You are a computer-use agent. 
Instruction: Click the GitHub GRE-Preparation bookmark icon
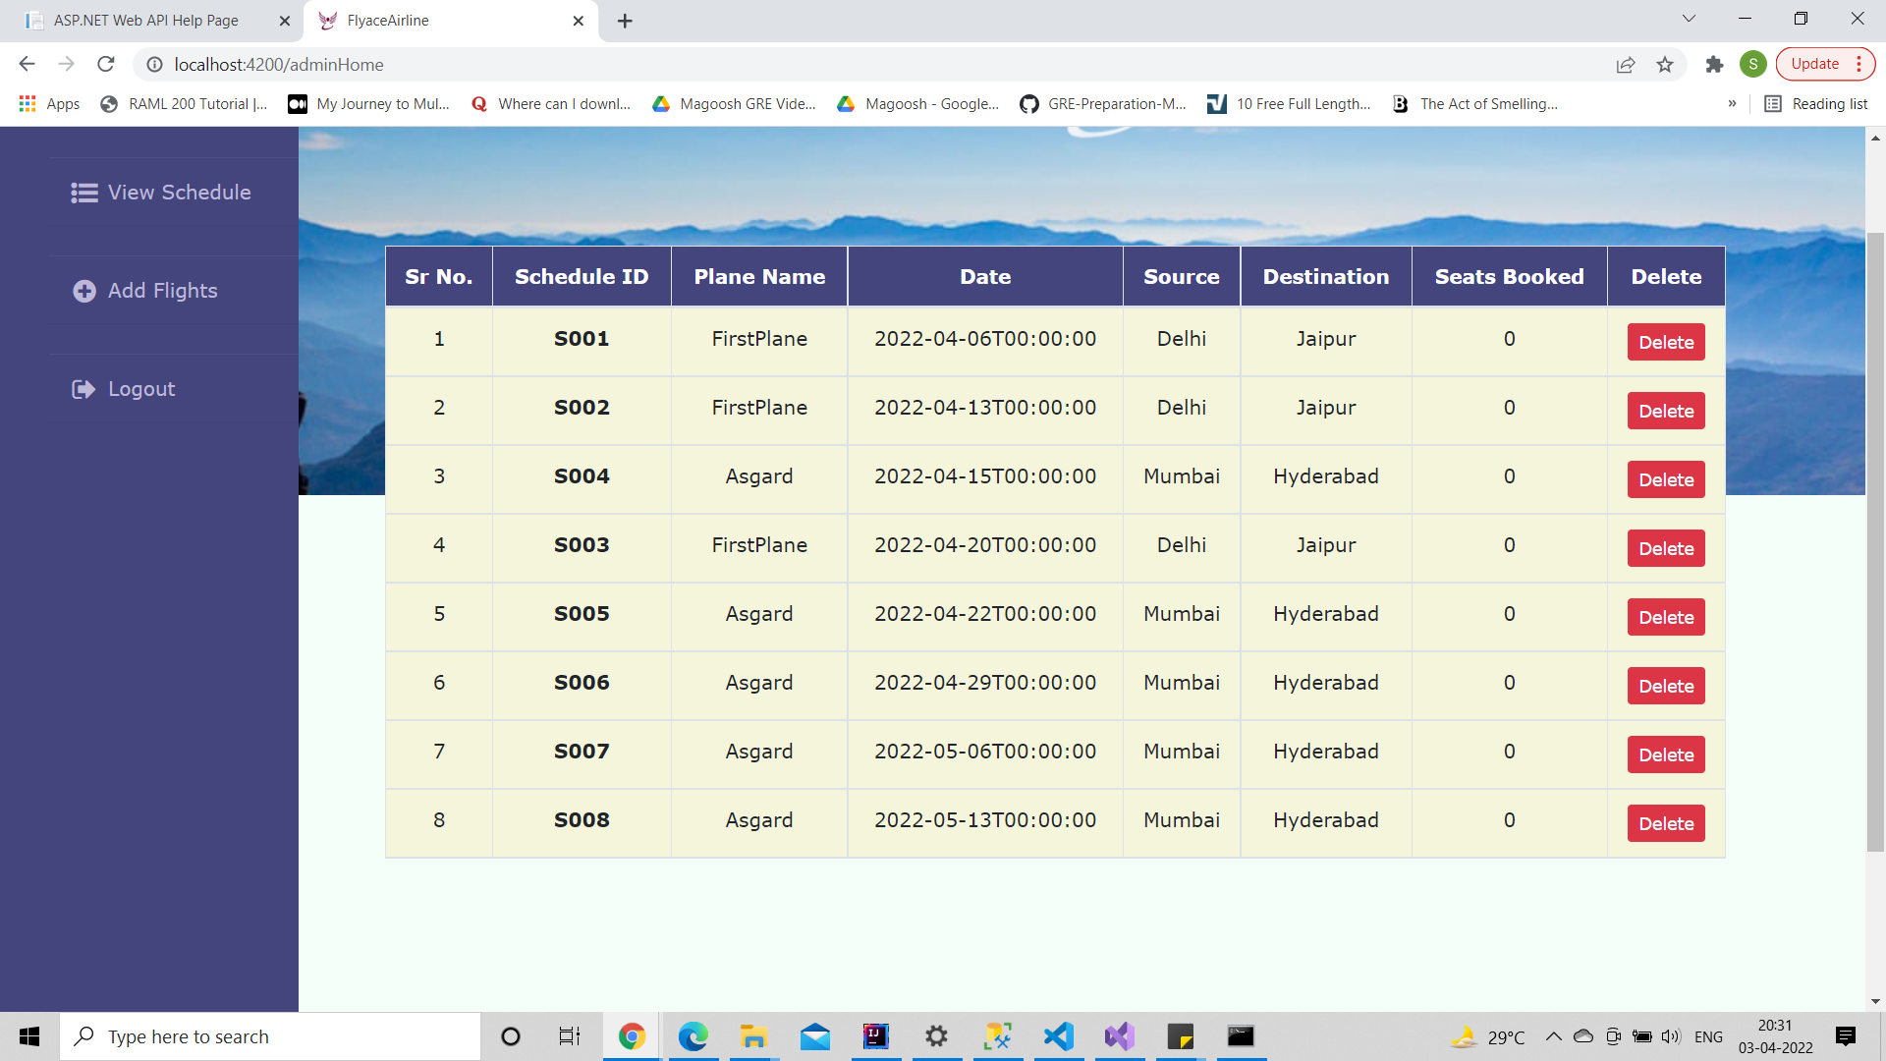point(1029,103)
